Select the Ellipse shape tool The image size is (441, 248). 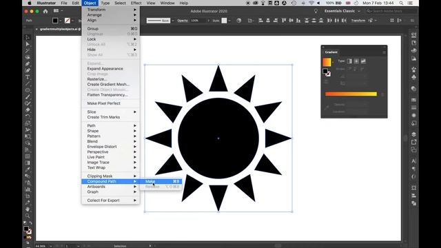point(28,90)
